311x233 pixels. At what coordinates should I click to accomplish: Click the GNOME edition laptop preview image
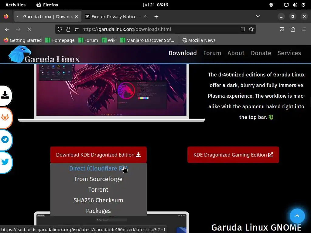point(111,222)
